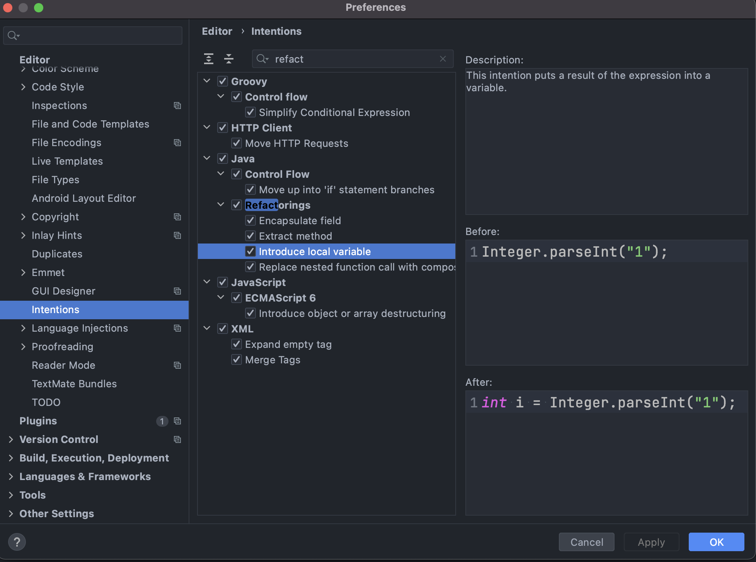This screenshot has width=756, height=562.
Task: Click inside the sidebar settings search field
Action: [93, 35]
